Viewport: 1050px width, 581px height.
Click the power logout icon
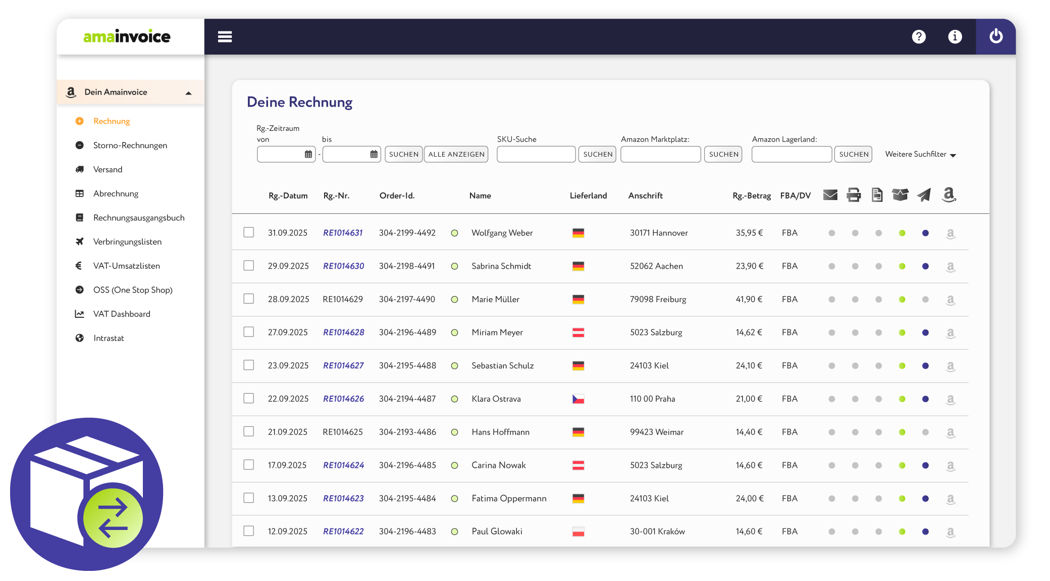pos(995,36)
